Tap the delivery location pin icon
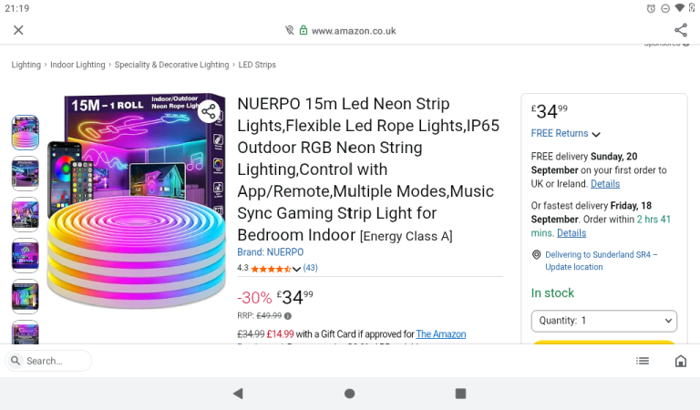Viewport: 700px width, 410px height. 536,255
